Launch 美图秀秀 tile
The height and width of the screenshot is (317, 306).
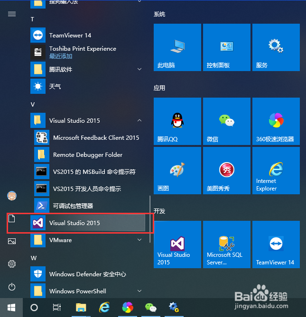click(x=227, y=171)
